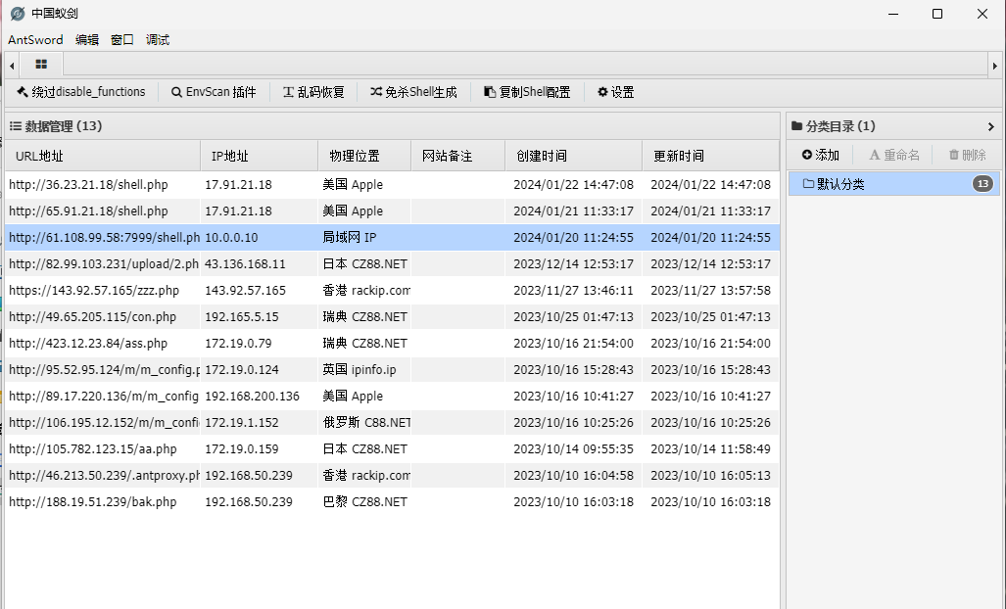Image resolution: width=1006 pixels, height=609 pixels.
Task: Select row http://82.99.103.231/upload/2.php
Action: 392,263
